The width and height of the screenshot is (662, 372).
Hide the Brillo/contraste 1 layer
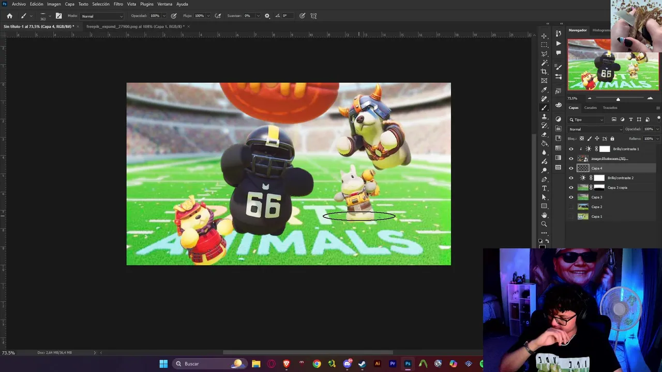pyautogui.click(x=571, y=149)
